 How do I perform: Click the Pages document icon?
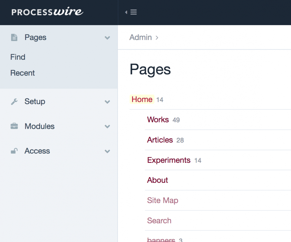[14, 37]
